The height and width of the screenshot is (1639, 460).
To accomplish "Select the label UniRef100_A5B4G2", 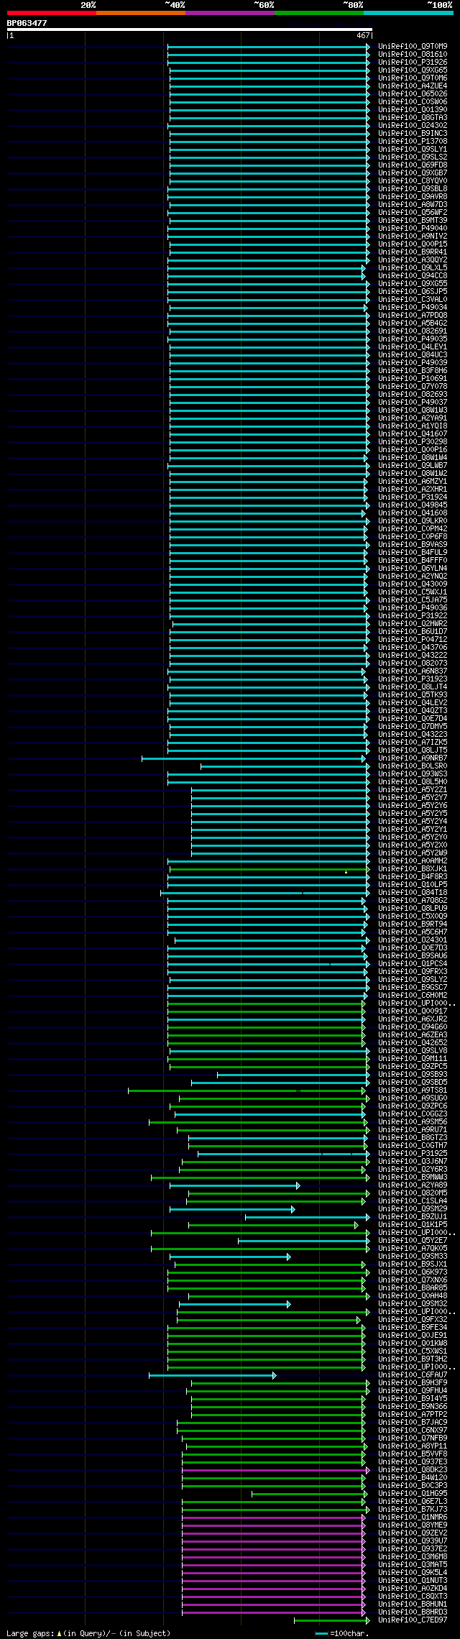I will pos(413,323).
